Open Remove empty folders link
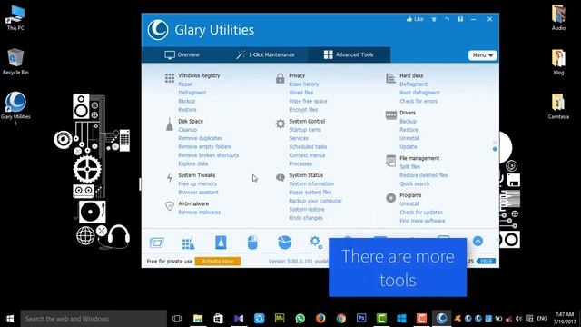Image resolution: width=581 pixels, height=327 pixels. (204, 147)
